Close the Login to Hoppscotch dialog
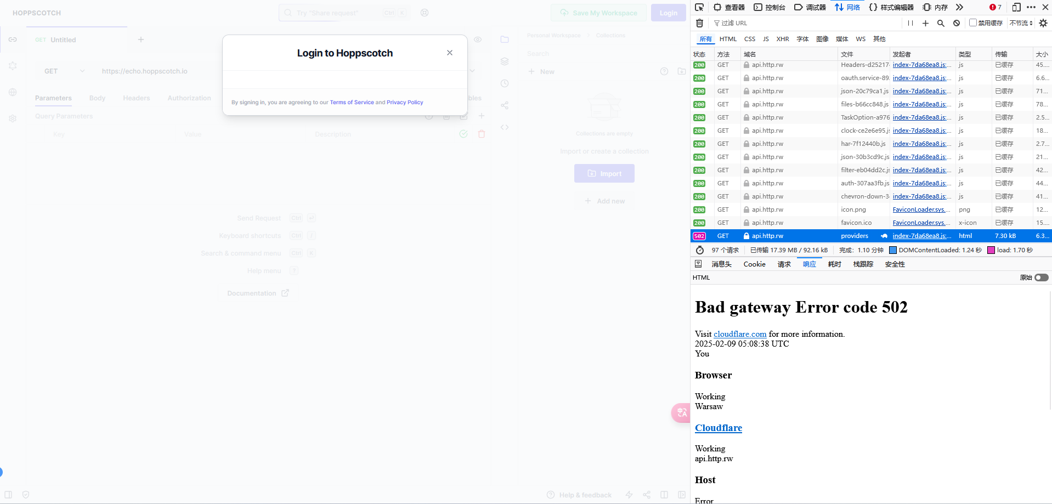 point(450,53)
